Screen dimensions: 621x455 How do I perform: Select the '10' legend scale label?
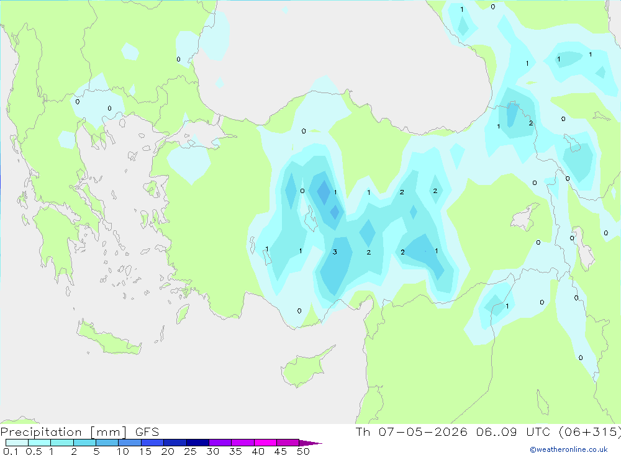[x=123, y=451]
